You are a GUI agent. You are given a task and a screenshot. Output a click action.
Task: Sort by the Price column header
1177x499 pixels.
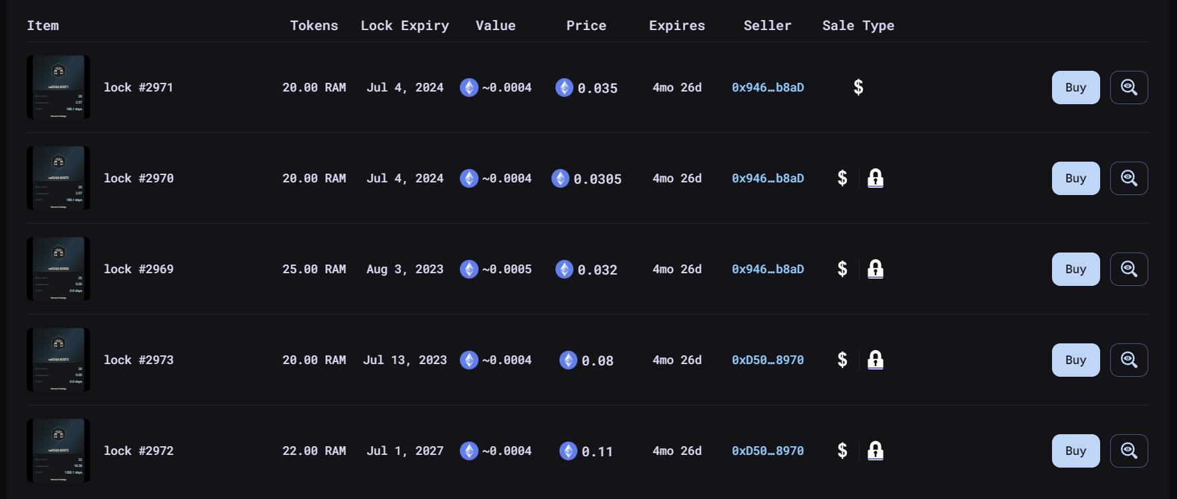coord(586,25)
